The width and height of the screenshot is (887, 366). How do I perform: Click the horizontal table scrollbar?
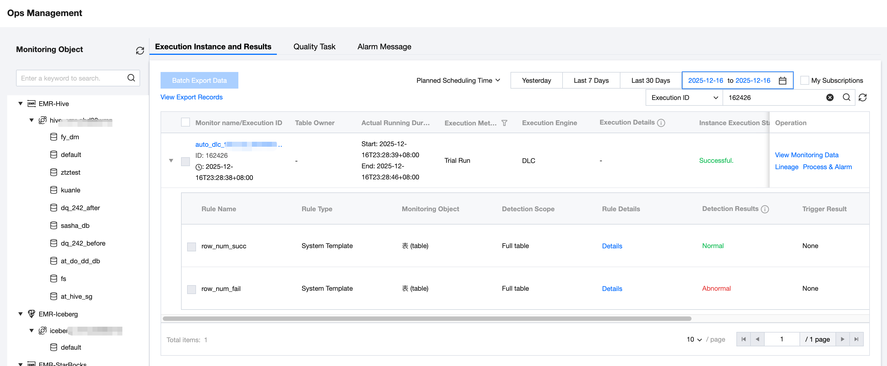pos(427,318)
